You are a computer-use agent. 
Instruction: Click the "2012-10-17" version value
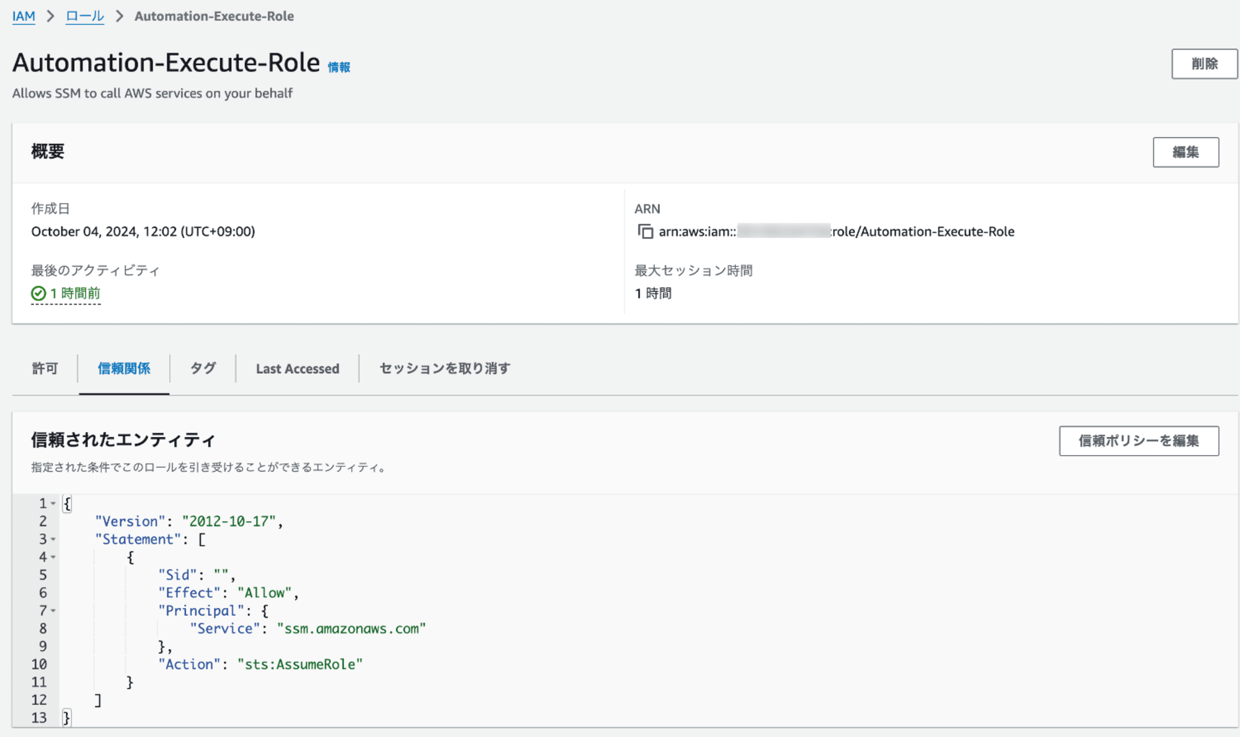point(229,521)
